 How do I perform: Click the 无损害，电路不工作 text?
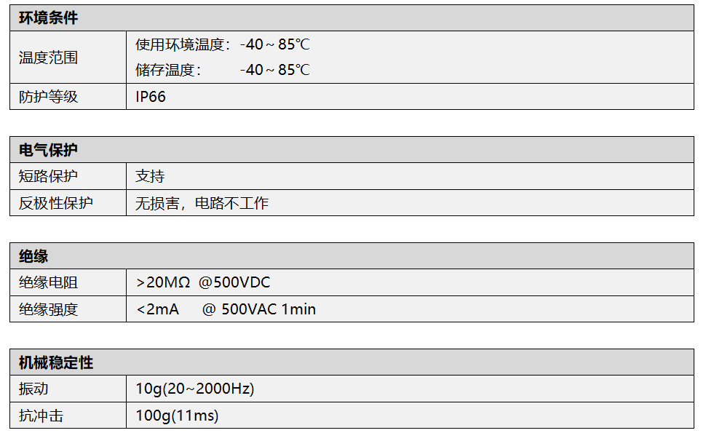pos(202,203)
